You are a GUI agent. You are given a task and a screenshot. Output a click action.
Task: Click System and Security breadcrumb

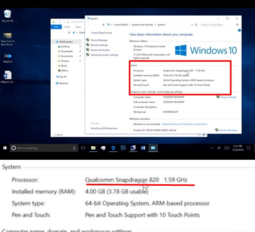[142, 25]
